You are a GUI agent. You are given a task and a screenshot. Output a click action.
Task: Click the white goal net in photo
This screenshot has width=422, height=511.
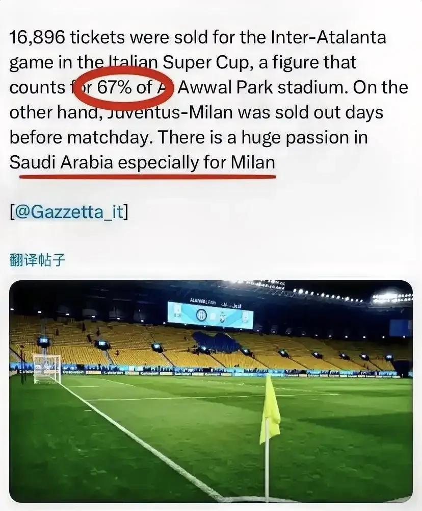47,369
